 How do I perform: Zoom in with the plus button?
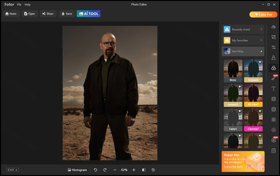coord(134,170)
